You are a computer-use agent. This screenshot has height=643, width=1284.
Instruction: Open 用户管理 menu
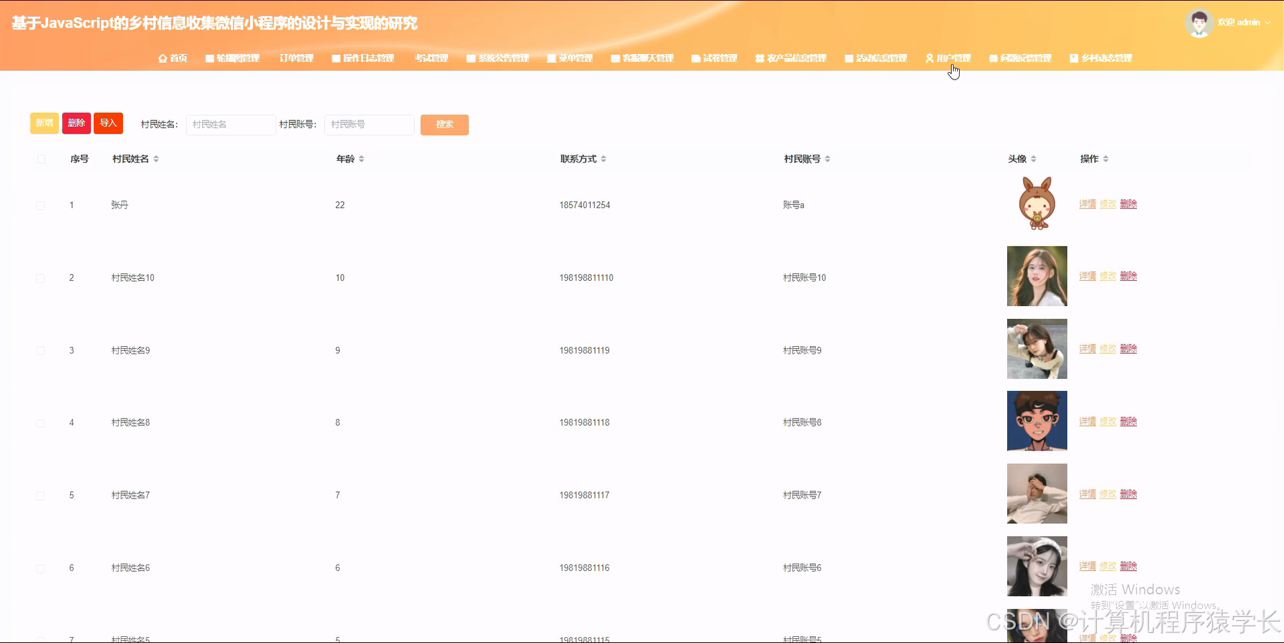(948, 58)
